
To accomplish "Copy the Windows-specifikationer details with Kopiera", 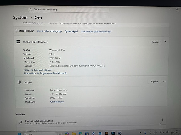I will click(x=156, y=42).
